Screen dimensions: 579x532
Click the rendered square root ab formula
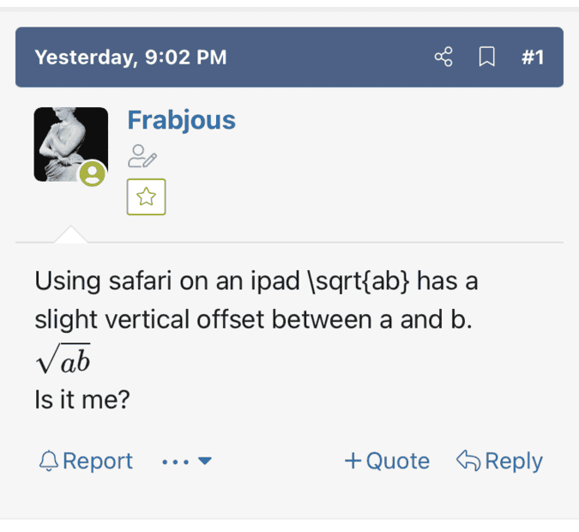pos(63,359)
